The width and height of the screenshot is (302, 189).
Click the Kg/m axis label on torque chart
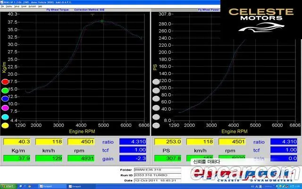point(4,68)
